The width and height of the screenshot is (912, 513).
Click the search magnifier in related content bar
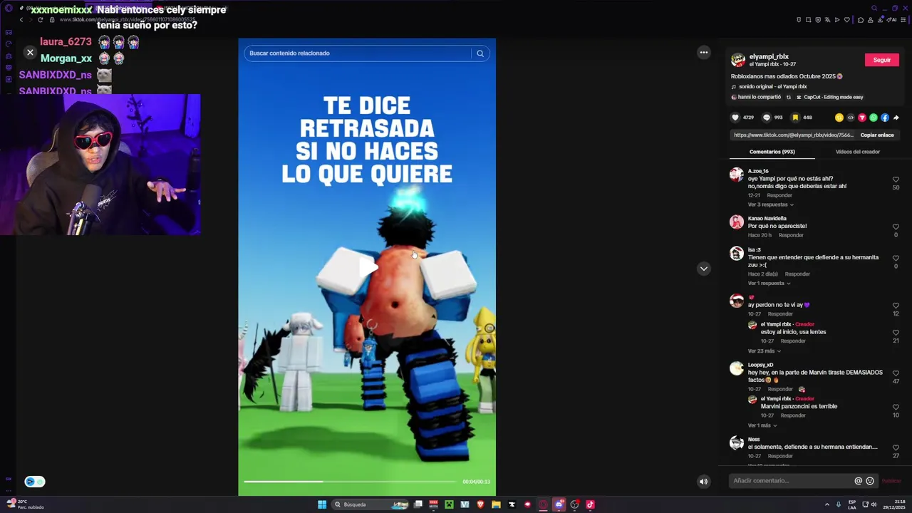(480, 53)
